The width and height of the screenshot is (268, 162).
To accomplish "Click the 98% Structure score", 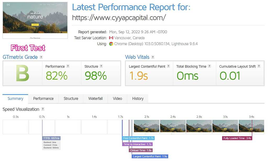I will [x=96, y=76].
